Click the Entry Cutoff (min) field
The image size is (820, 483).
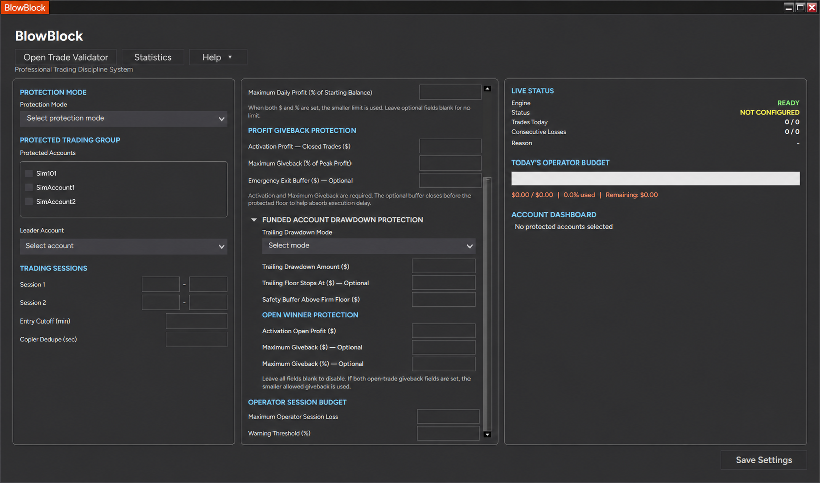point(197,321)
